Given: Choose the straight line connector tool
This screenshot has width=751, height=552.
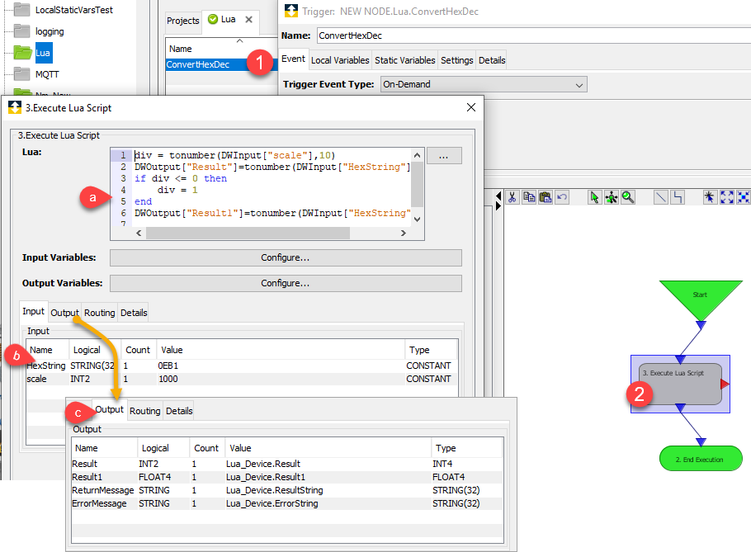Looking at the screenshot, I should (660, 197).
